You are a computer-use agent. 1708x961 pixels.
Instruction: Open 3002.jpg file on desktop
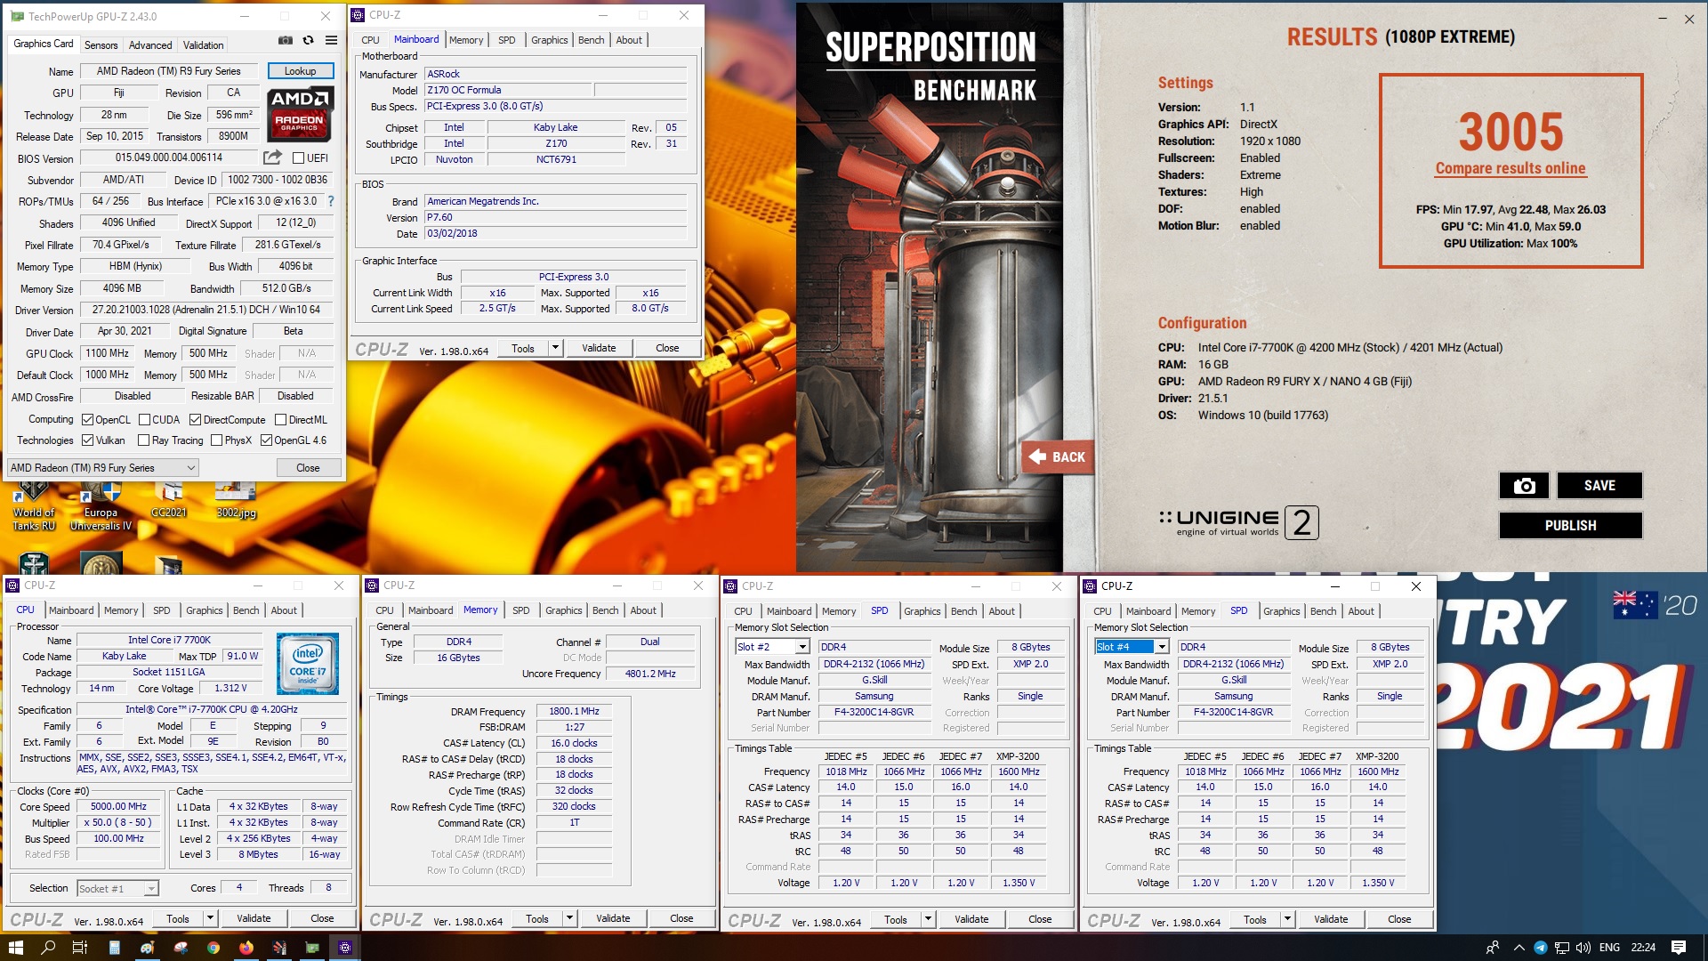(x=236, y=500)
